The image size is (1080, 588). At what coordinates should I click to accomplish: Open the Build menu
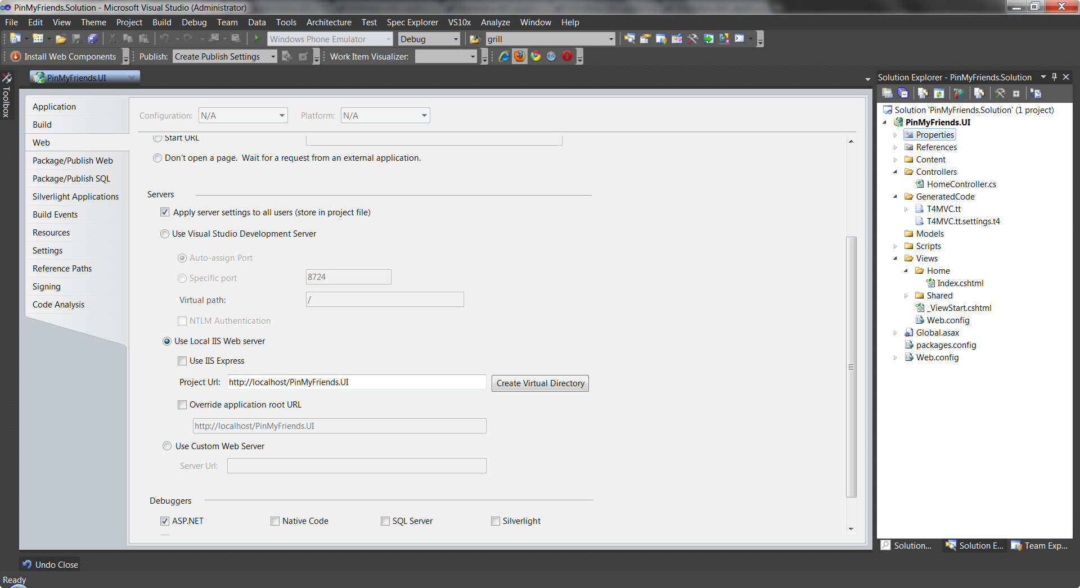162,22
